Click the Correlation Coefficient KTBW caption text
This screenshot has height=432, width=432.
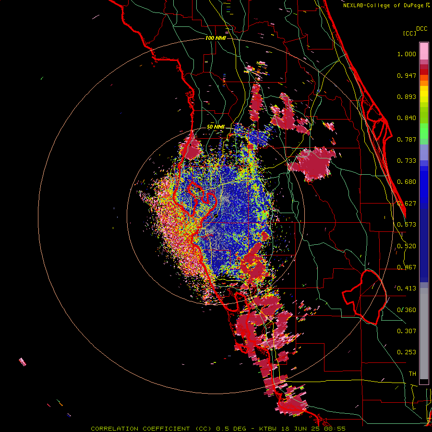tap(218, 429)
